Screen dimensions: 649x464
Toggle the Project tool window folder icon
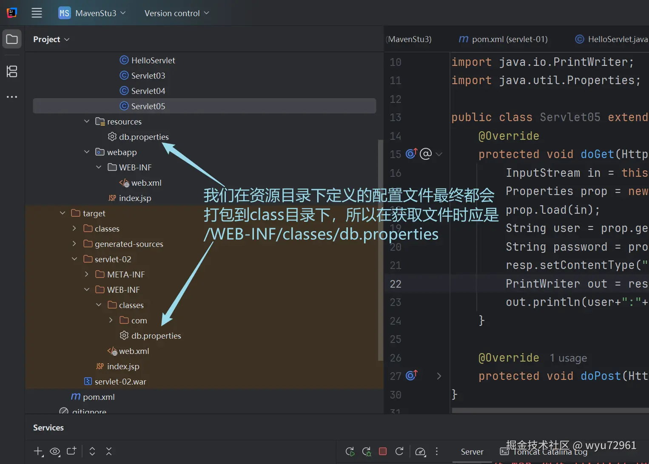12,39
